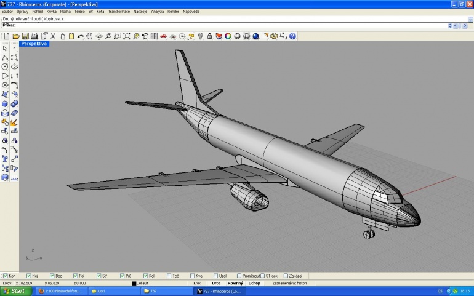
Task: Enable the STrack checkbox
Action: pyautogui.click(x=262, y=276)
